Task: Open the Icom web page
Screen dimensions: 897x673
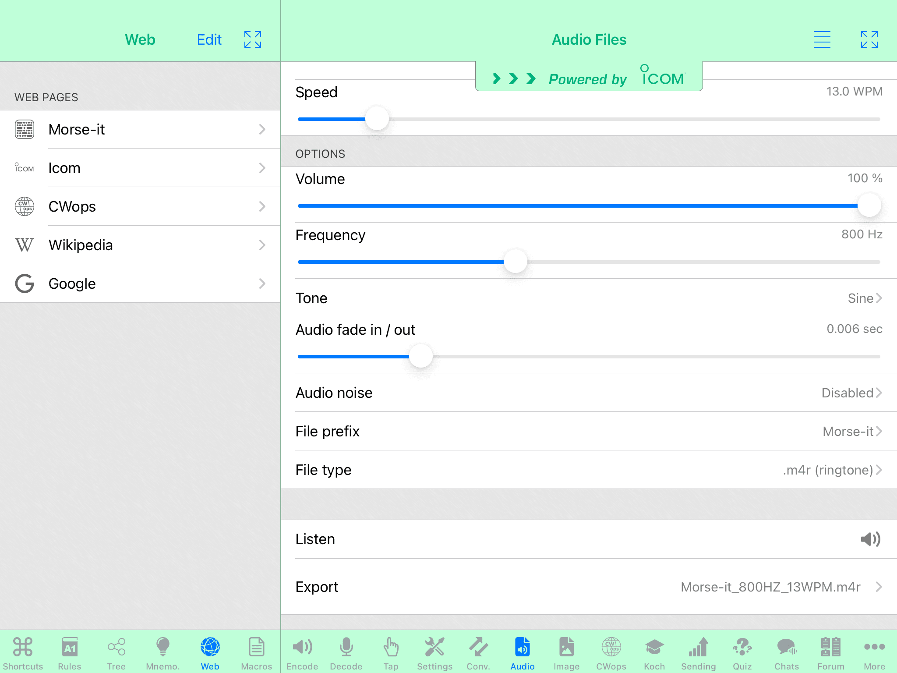Action: point(140,168)
